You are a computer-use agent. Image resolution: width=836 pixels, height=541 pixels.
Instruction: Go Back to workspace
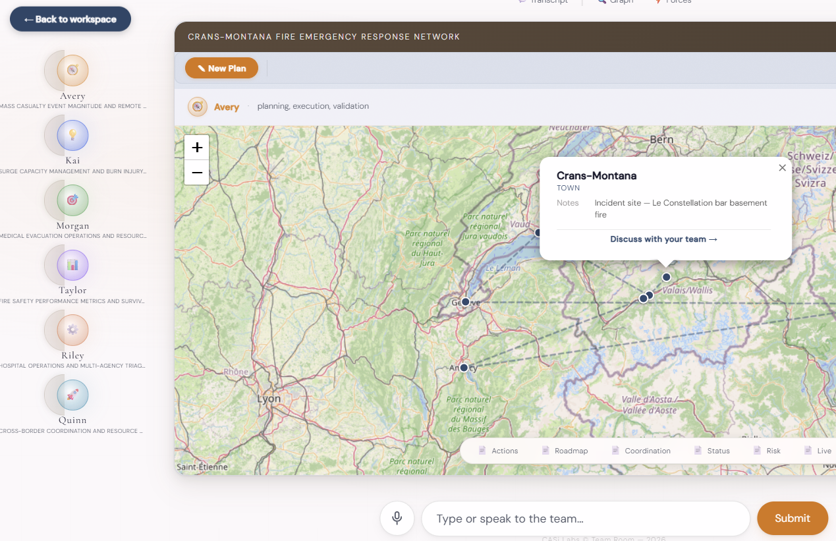pyautogui.click(x=70, y=19)
